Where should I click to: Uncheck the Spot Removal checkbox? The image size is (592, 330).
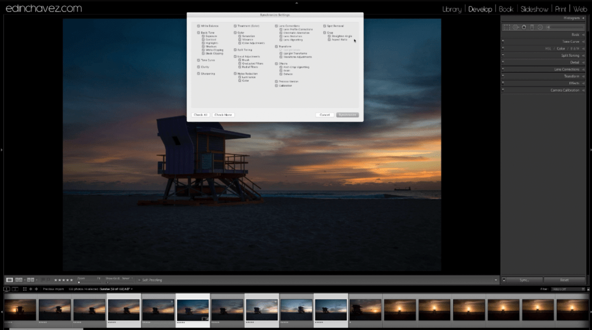coord(325,26)
